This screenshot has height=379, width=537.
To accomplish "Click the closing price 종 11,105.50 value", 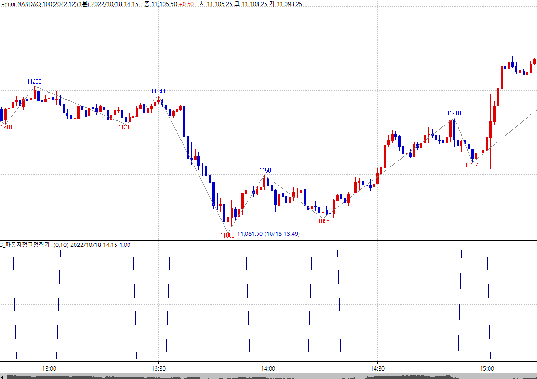I will pos(160,4).
